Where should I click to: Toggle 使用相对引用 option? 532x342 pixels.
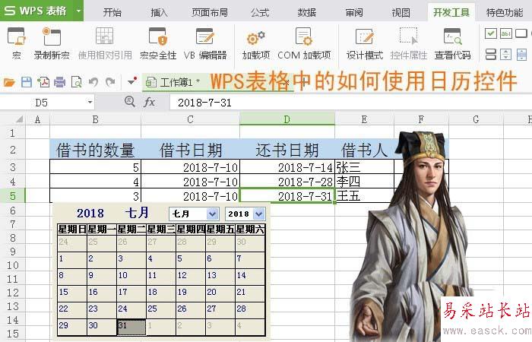pos(105,43)
